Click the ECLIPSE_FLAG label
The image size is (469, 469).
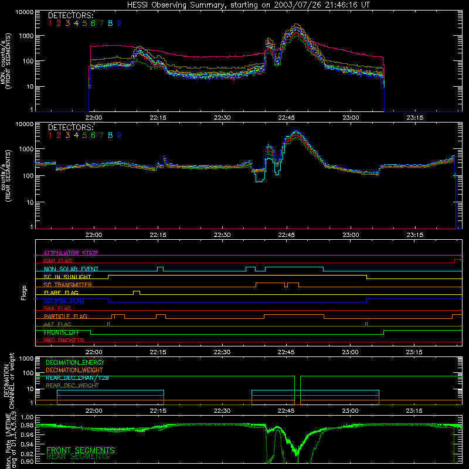64,301
